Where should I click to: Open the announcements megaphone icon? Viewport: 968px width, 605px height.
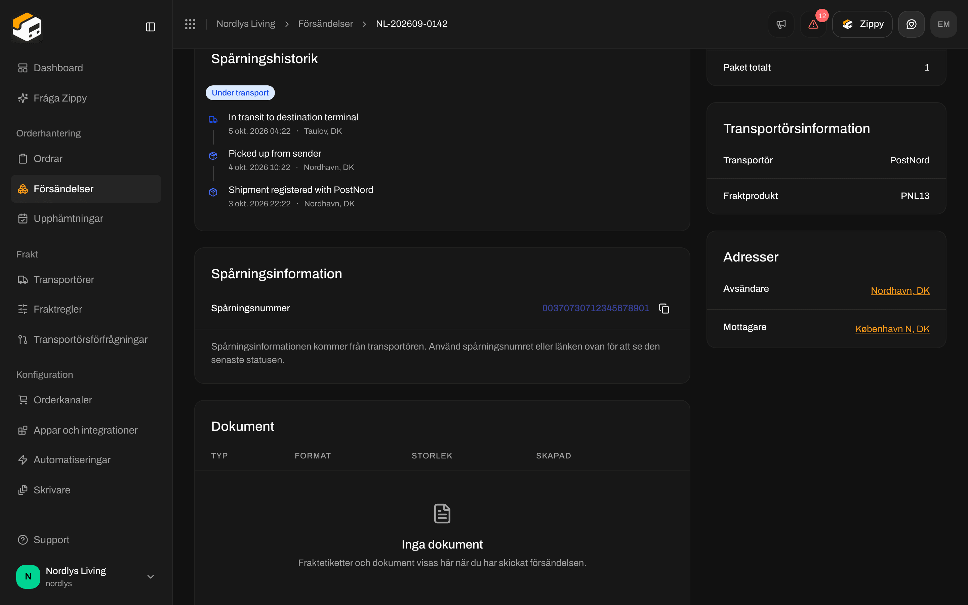(x=781, y=24)
